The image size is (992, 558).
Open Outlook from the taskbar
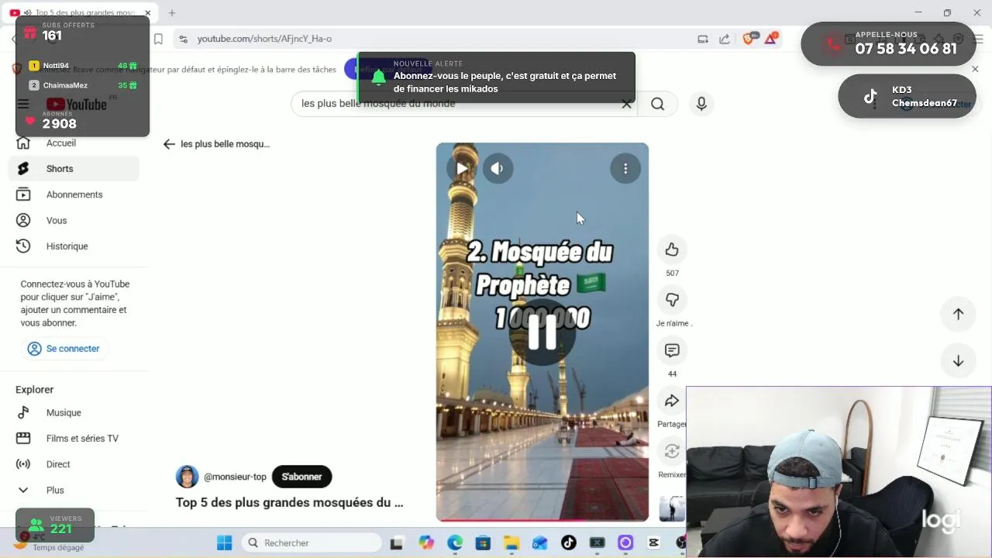[539, 543]
